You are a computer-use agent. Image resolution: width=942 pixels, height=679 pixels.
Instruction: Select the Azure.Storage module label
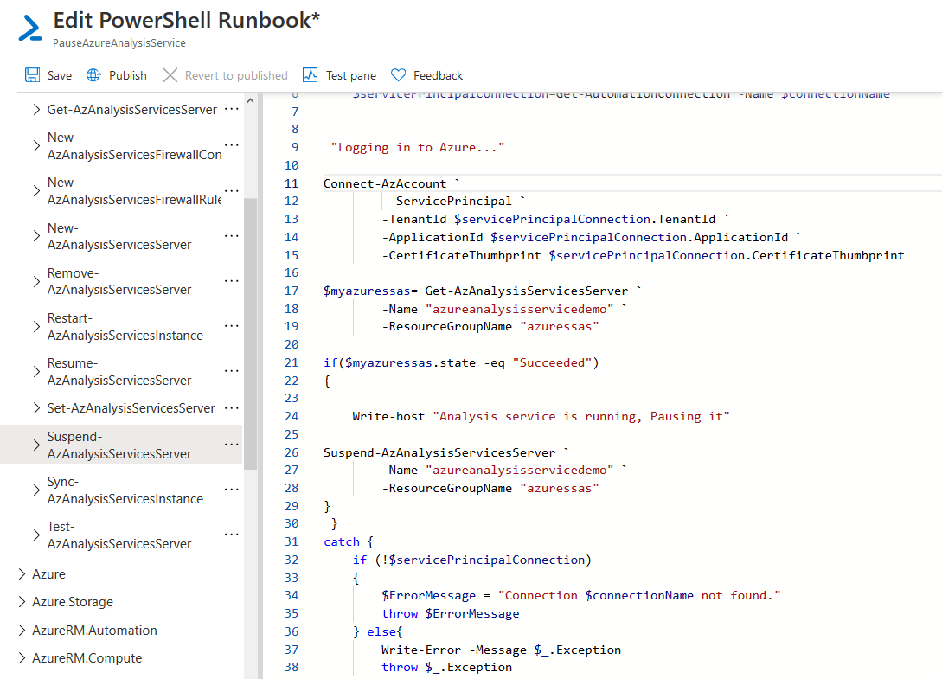pos(73,601)
